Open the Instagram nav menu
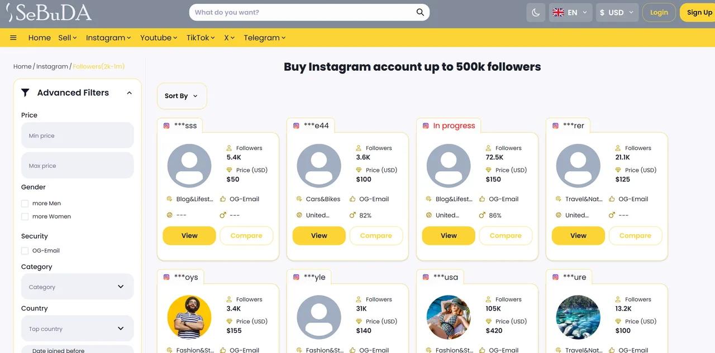 point(108,38)
